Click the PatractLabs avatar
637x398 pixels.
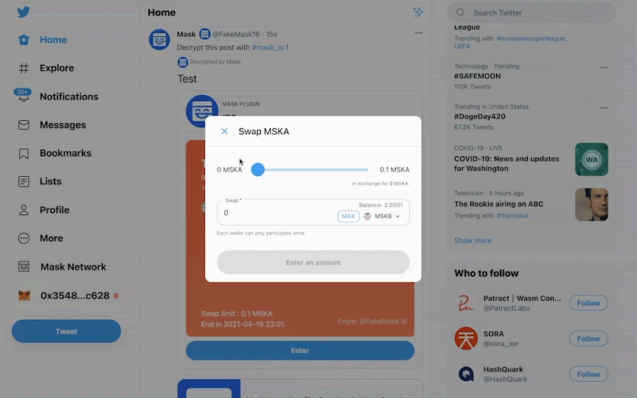pos(466,303)
